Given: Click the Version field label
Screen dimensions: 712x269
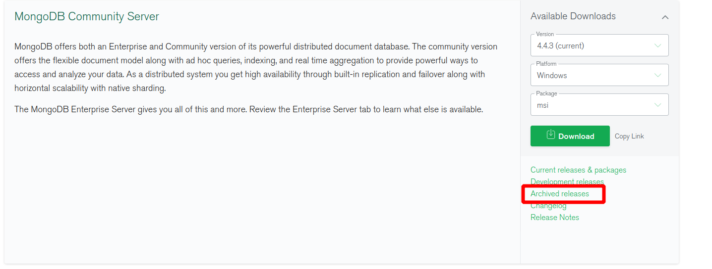Looking at the screenshot, I should pyautogui.click(x=545, y=34).
